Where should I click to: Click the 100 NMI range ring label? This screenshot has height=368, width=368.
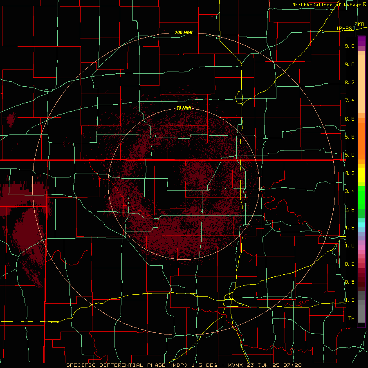tap(184, 32)
